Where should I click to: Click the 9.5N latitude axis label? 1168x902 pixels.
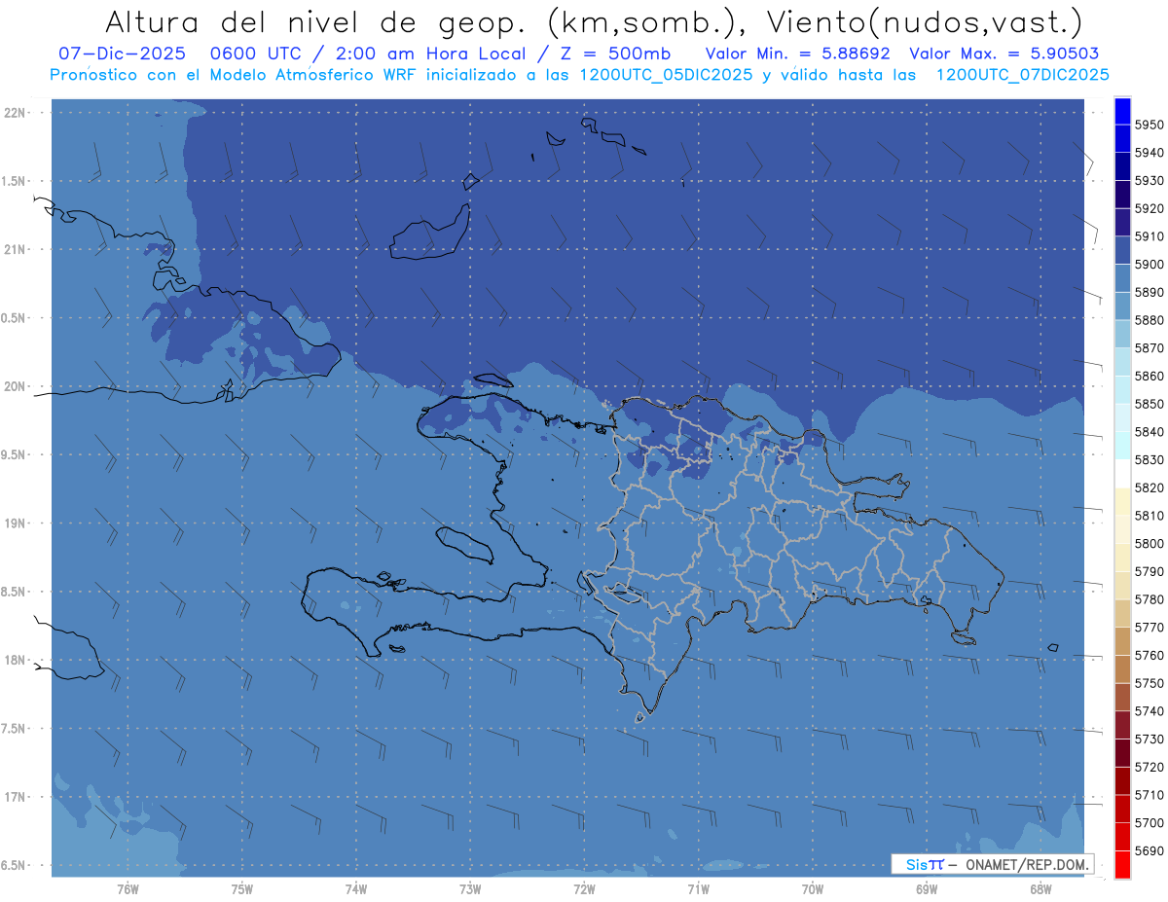(x=14, y=455)
